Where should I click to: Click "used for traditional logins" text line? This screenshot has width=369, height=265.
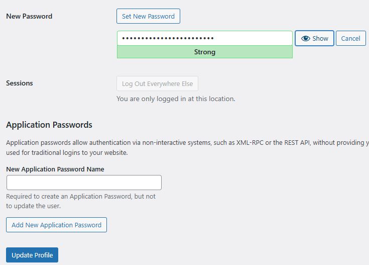point(67,152)
